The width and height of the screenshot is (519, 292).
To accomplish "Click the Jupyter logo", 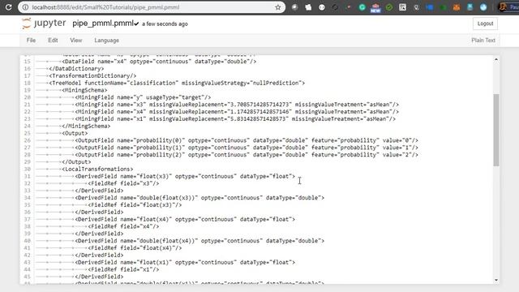I will click(x=44, y=24).
